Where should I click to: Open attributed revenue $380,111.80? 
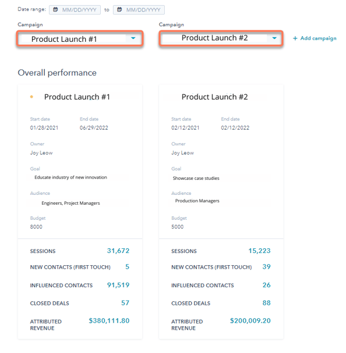tap(109, 320)
